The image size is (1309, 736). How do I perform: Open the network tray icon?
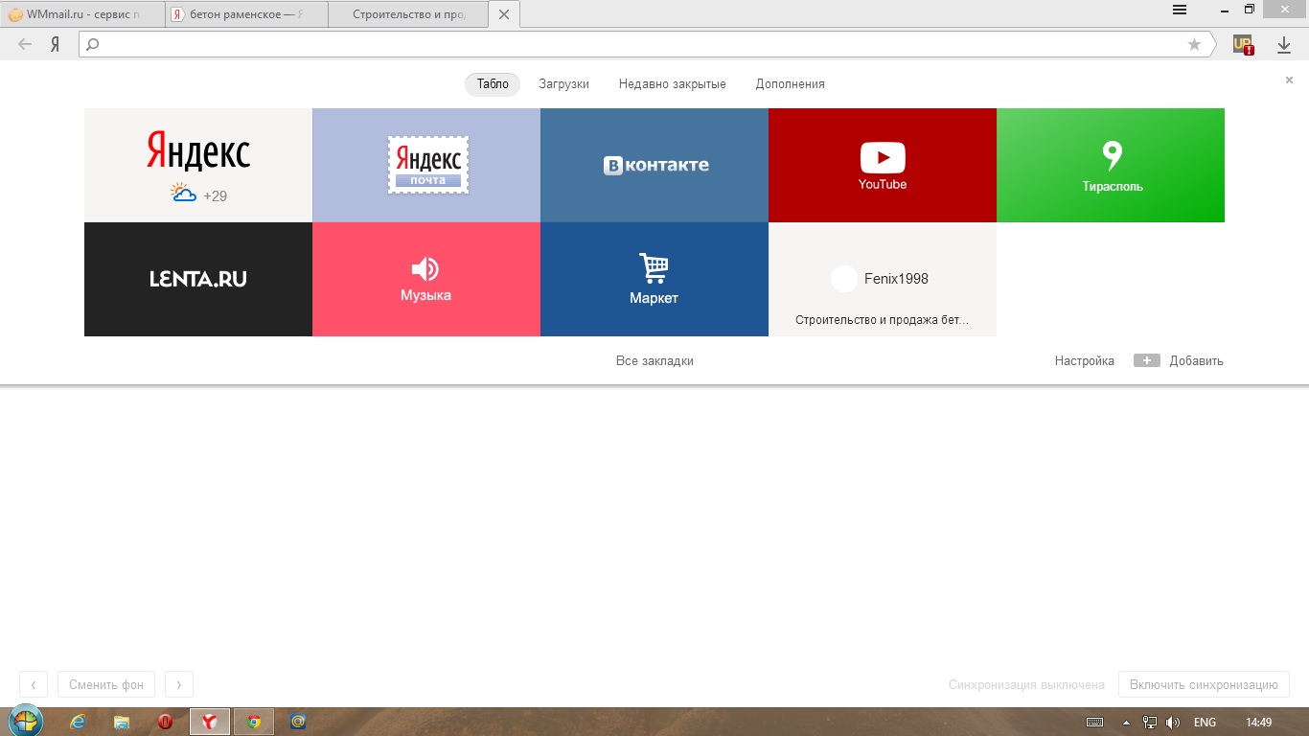coord(1150,722)
